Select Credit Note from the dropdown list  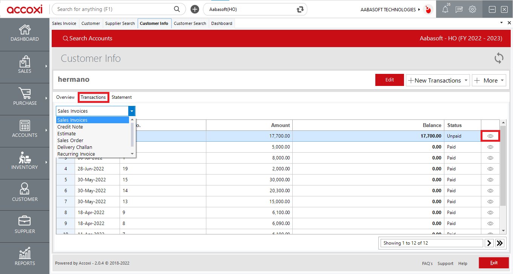coord(93,127)
